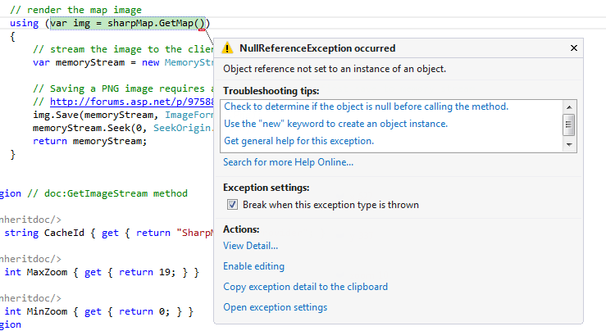
Task: Click the troubleshooting tips scroll up arrow
Action: click(569, 107)
